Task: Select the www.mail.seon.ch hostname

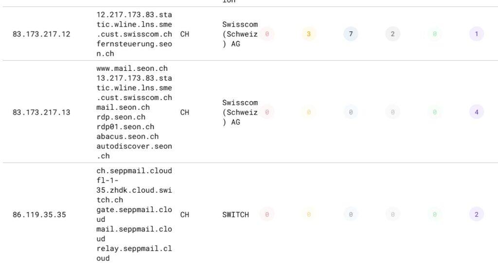Action: 132,68
